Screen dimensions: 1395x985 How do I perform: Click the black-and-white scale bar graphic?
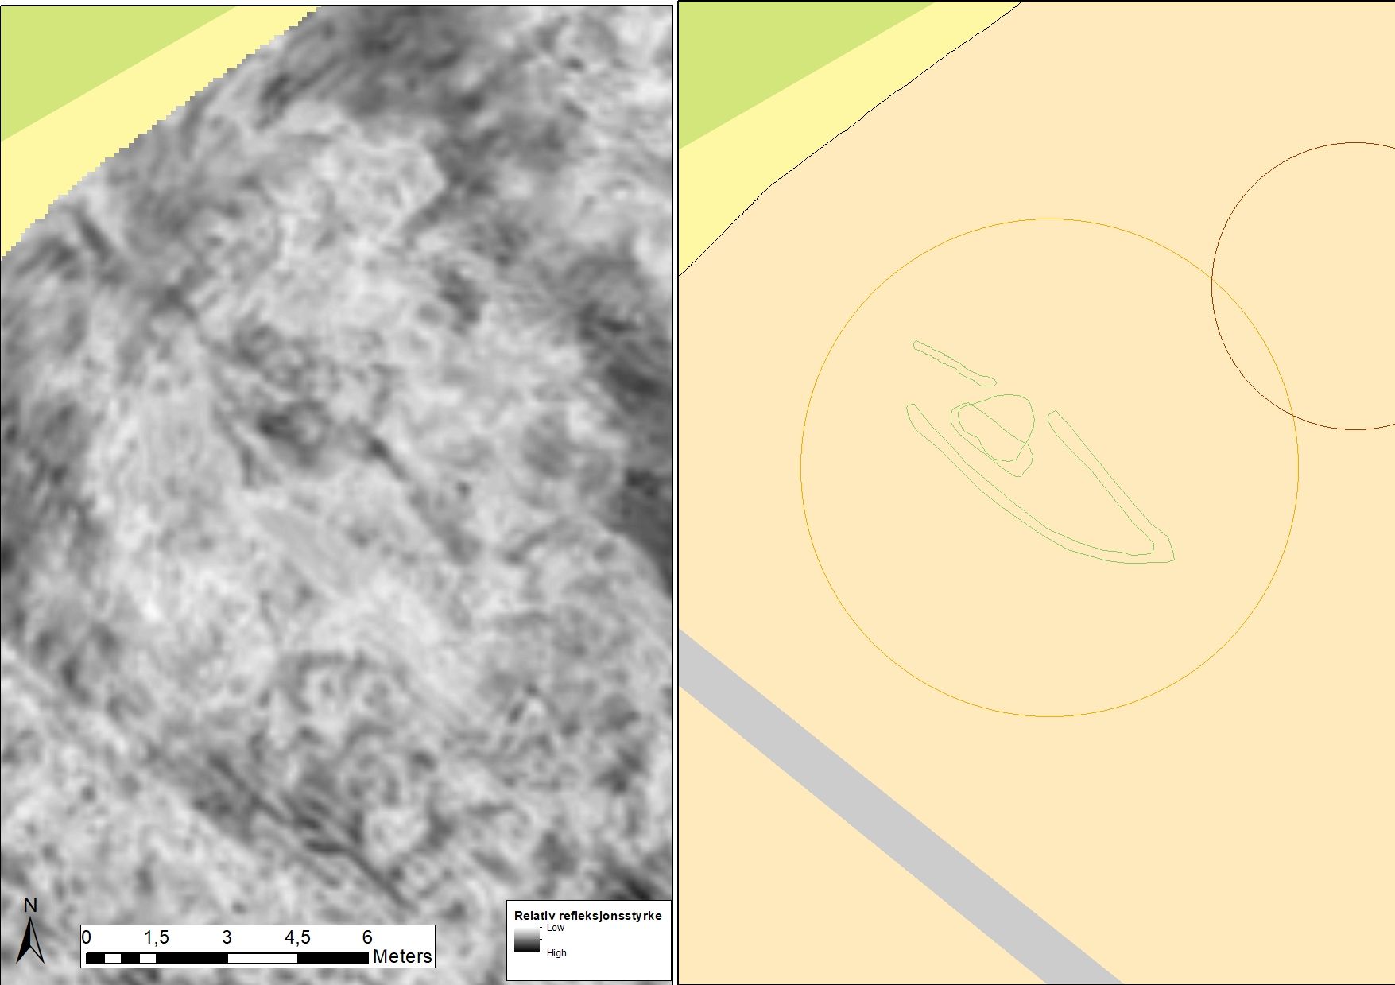pyautogui.click(x=227, y=958)
